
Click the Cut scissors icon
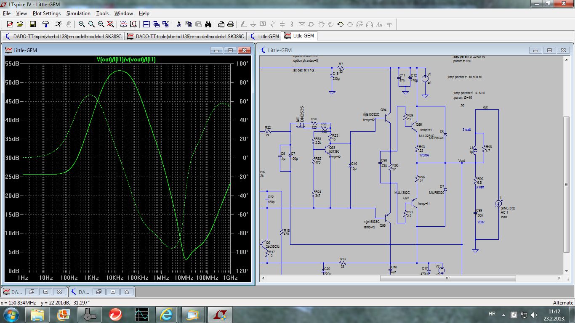click(x=179, y=24)
